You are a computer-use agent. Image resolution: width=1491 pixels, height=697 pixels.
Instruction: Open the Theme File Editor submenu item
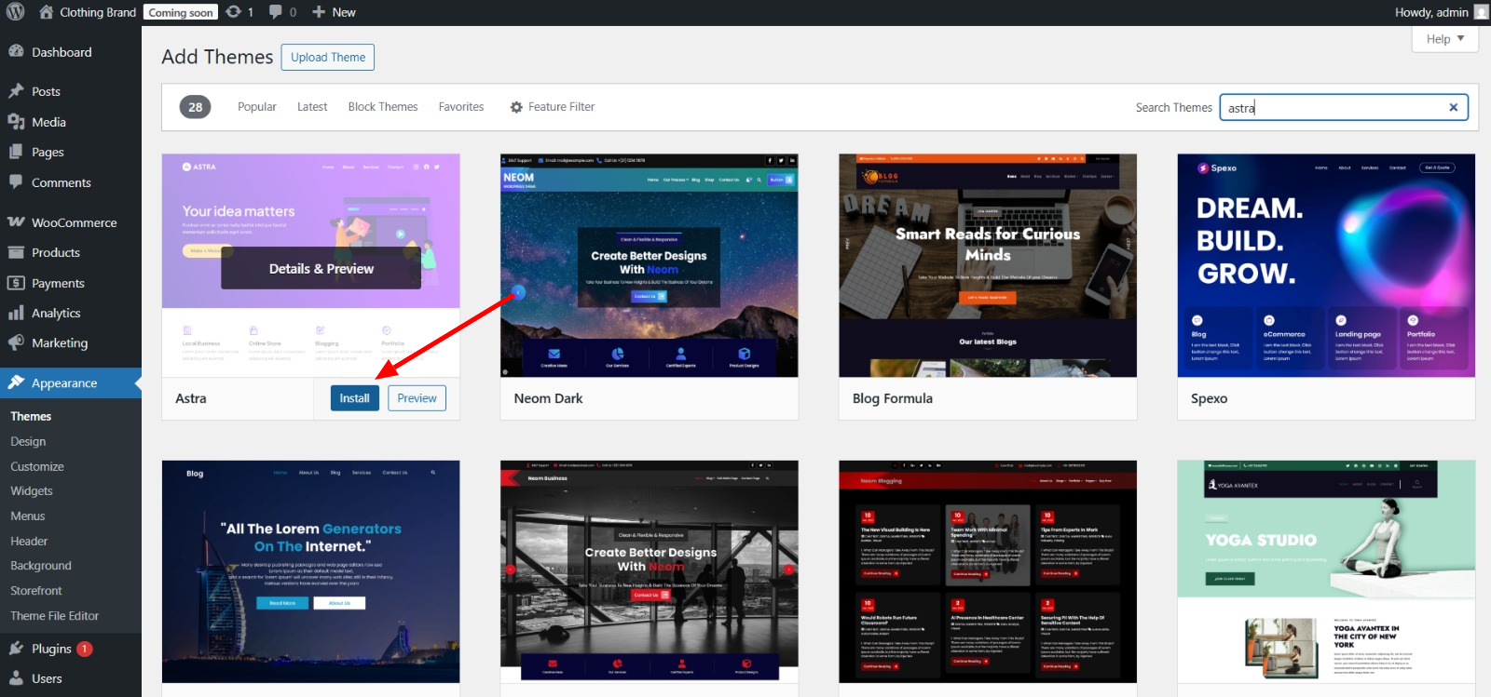tap(55, 615)
